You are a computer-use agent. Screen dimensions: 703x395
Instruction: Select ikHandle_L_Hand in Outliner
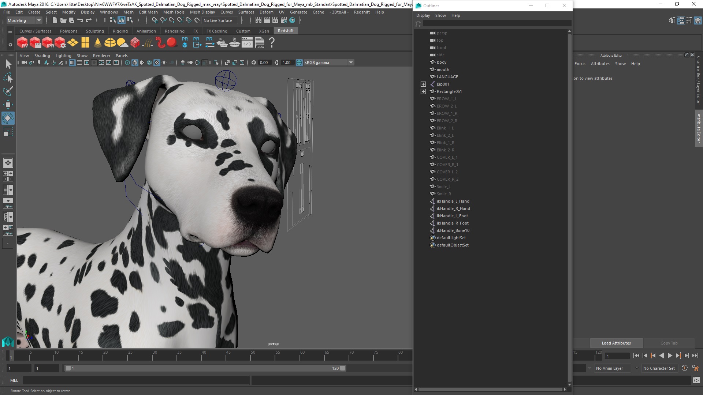tap(453, 201)
